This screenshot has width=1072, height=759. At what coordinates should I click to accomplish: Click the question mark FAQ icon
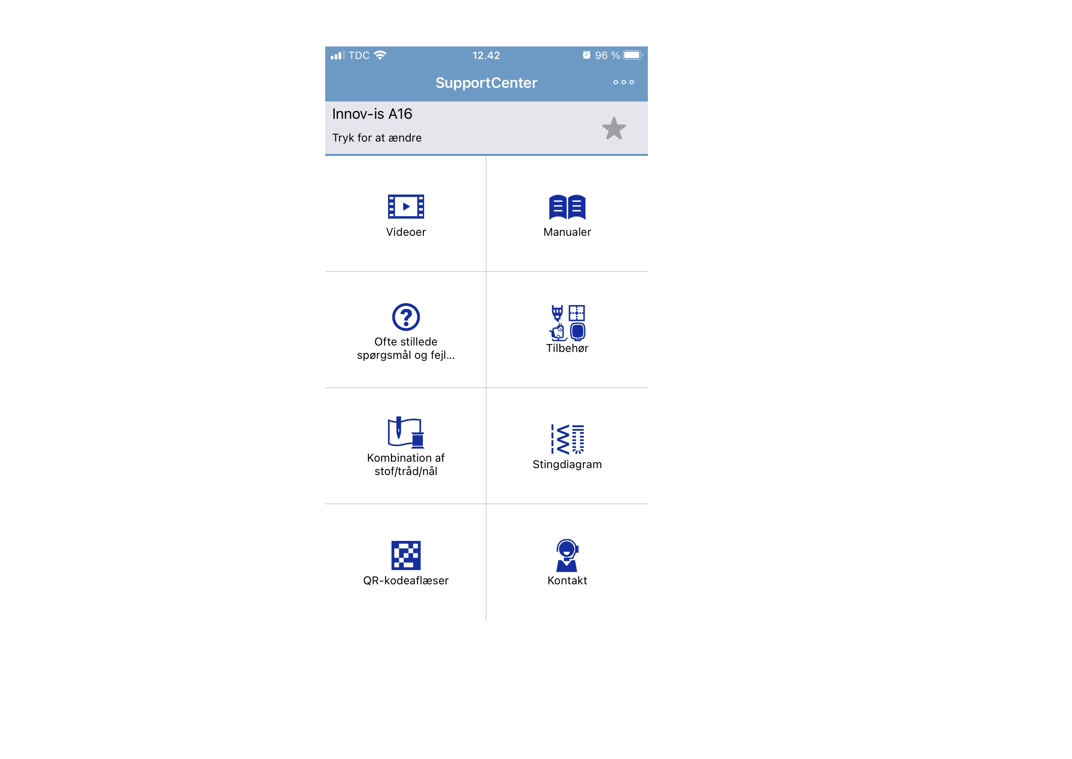(405, 317)
